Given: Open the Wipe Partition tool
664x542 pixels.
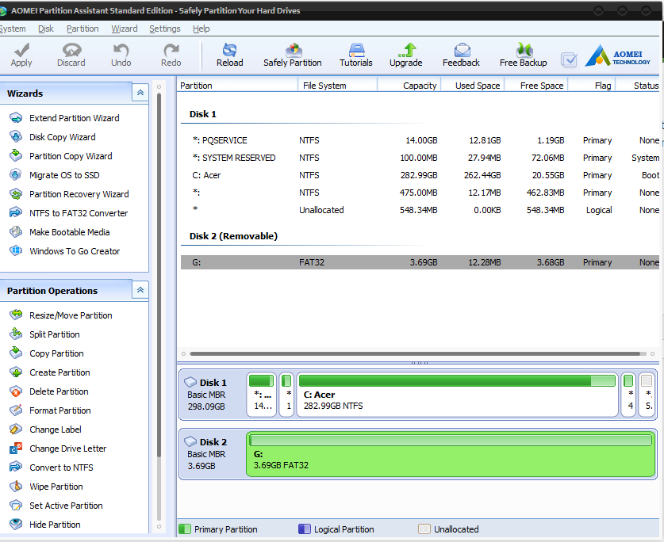Looking at the screenshot, I should 56,486.
